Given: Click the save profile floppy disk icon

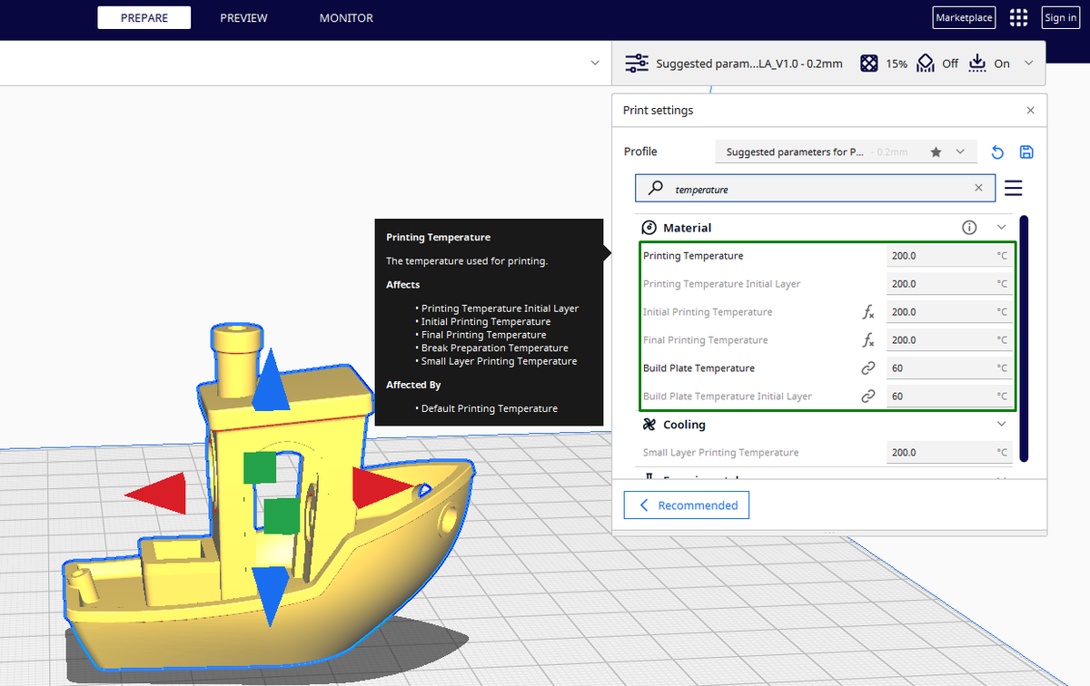Looking at the screenshot, I should point(1027,152).
